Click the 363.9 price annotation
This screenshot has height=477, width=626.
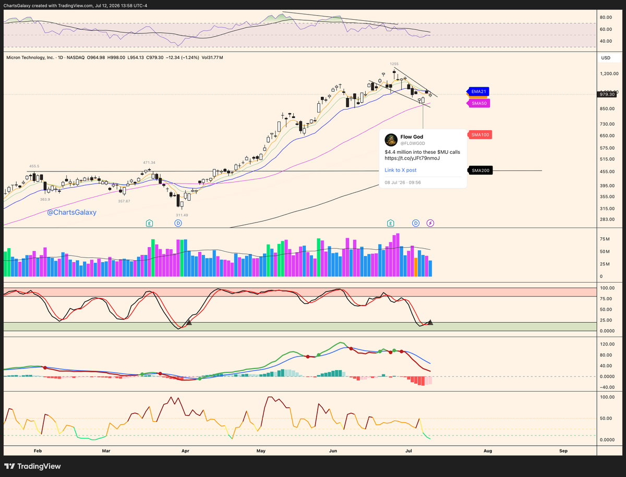[x=45, y=199]
